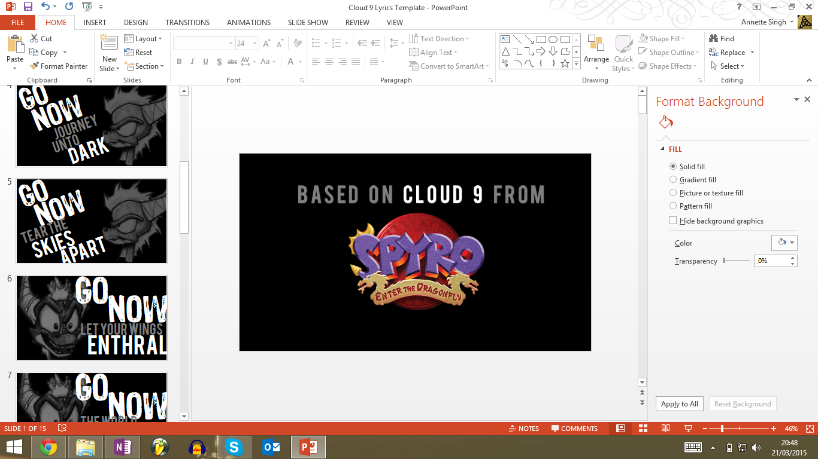
Task: Select Pattern fill radio button
Action: [673, 206]
